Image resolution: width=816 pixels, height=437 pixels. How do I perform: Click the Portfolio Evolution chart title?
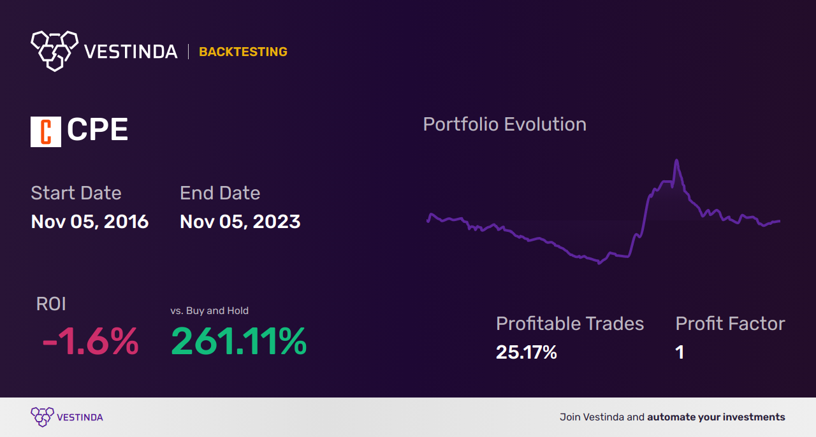[x=504, y=124]
